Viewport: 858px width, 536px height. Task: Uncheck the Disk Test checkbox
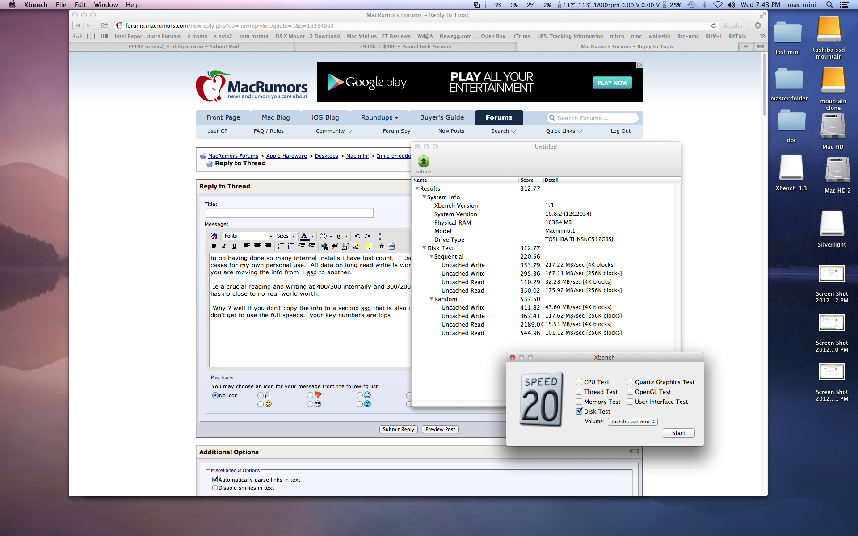[579, 411]
